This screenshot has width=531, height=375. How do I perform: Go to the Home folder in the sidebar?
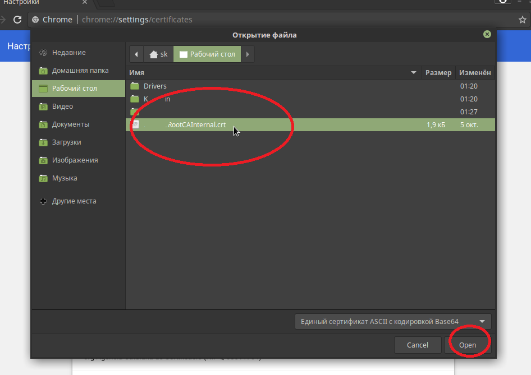[80, 71]
